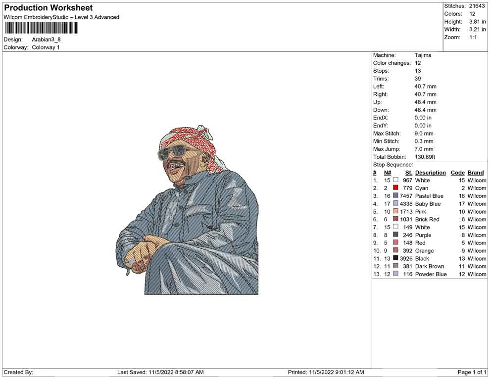Screen dimensions: 490x377
Task: Click the Pastel Blue color swatch
Action: click(x=395, y=195)
